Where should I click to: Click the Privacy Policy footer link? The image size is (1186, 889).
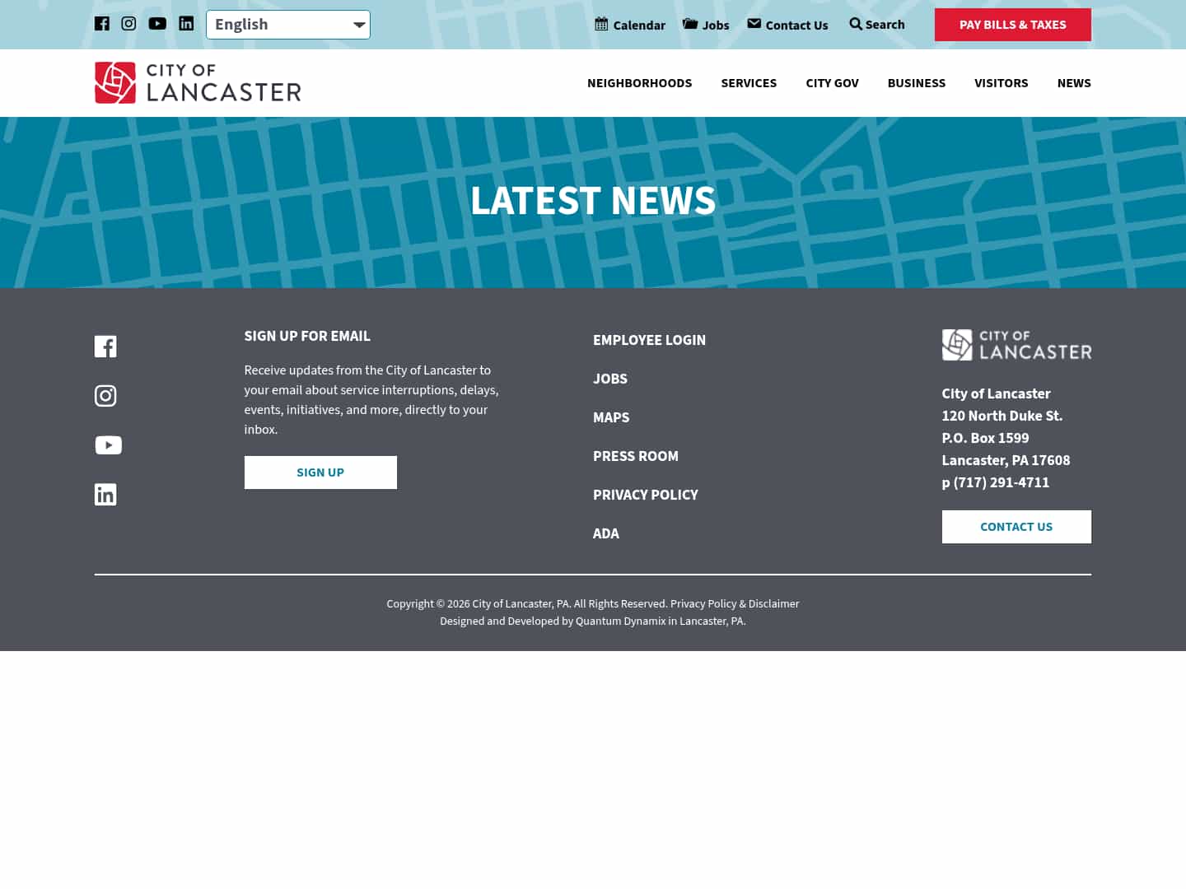646,495
